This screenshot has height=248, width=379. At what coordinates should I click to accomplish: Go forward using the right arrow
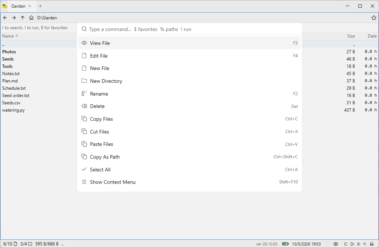(14, 18)
